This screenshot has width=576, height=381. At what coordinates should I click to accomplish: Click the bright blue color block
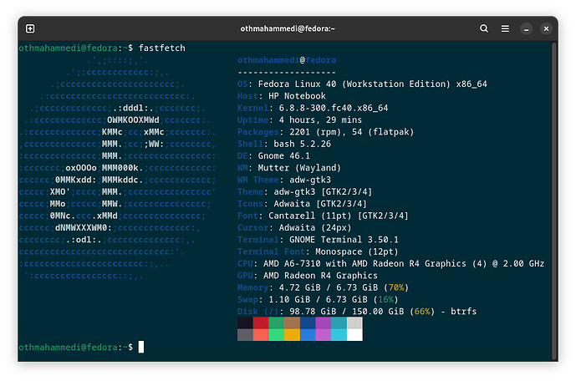tap(308, 335)
